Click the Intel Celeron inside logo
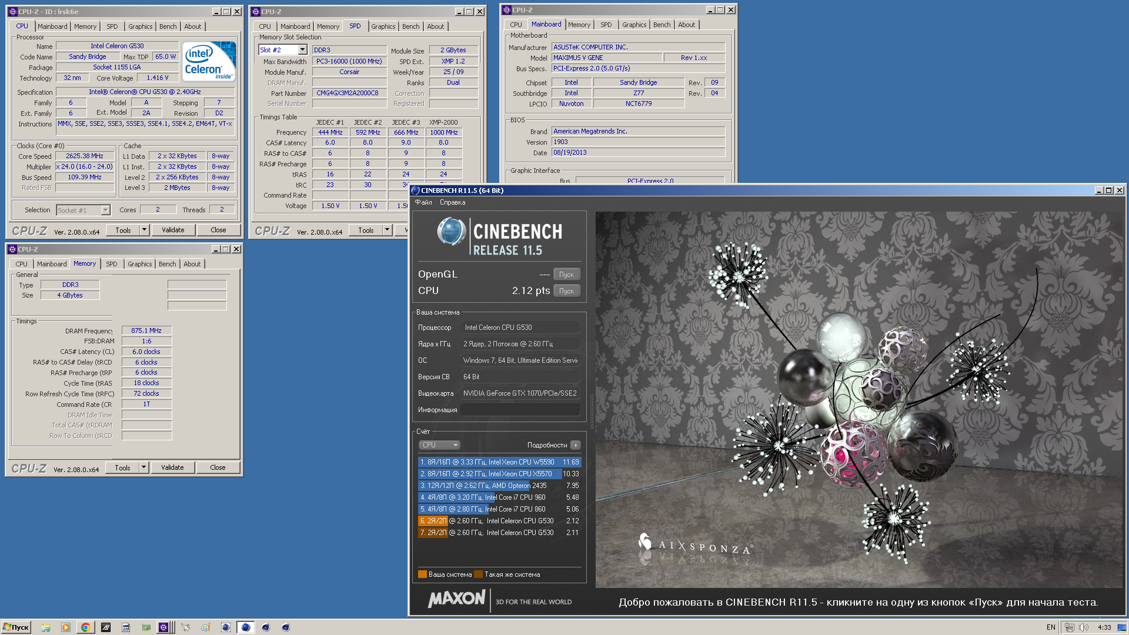 (x=209, y=61)
